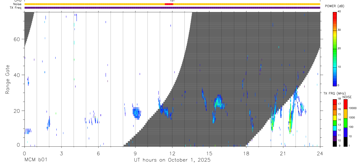
Task: Click the POWER (dB) color scale bar
Action: pyautogui.click(x=335, y=49)
